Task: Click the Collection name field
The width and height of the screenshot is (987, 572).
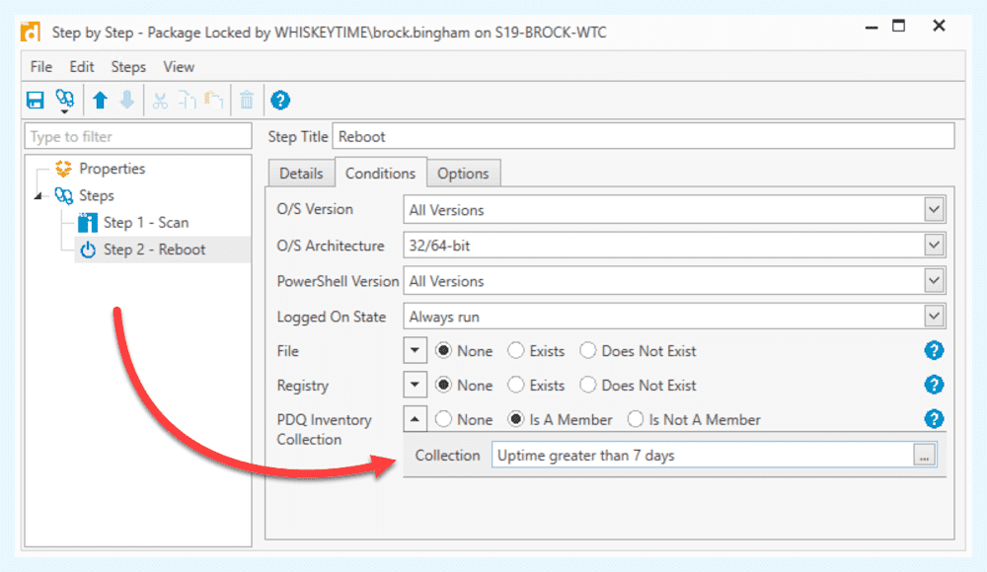Action: click(x=703, y=455)
